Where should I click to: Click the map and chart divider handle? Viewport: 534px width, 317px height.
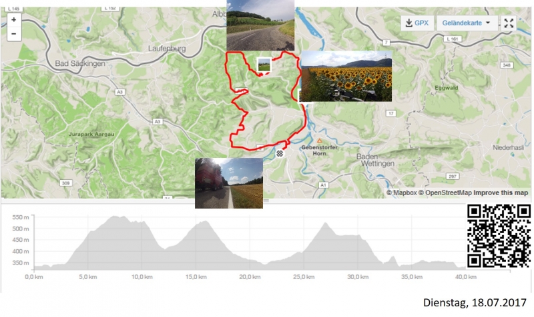[x=266, y=201]
